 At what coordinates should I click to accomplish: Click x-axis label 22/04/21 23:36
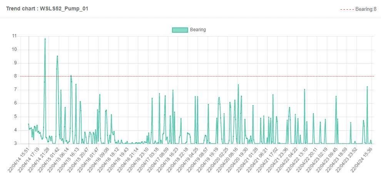pyautogui.click(x=277, y=160)
